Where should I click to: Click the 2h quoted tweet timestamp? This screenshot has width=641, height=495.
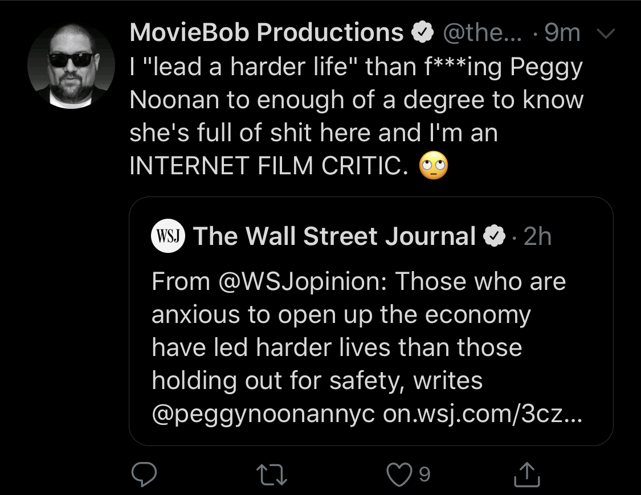537,236
